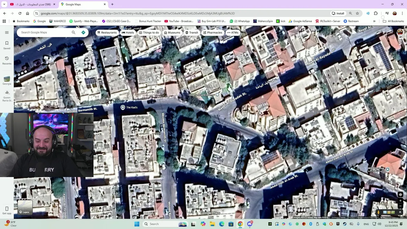The image size is (407, 229).
Task: Filter map by Museums
Action: pyautogui.click(x=172, y=32)
